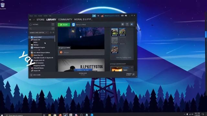Enter VR mode using the title bar icon
Screen dimensions: 207x116
coord(122,16)
